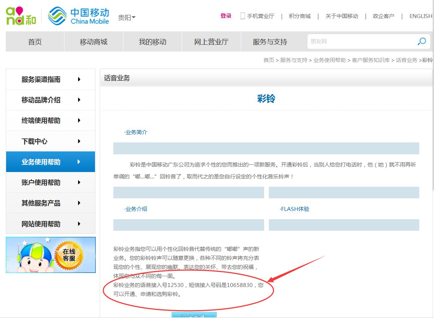The image size is (434, 318).
Task: Click the 登录 login link
Action: point(226,16)
